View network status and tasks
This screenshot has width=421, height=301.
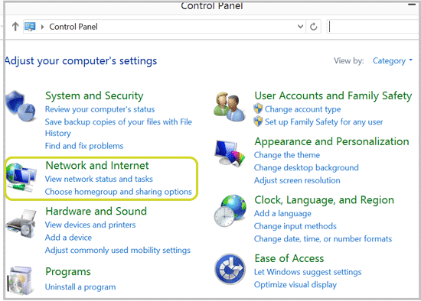tap(99, 179)
